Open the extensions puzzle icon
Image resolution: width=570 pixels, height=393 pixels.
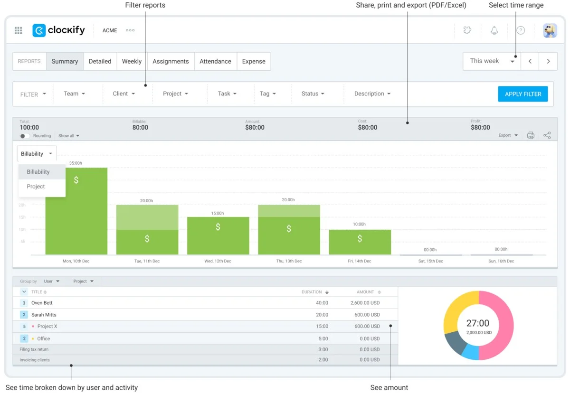(x=467, y=30)
